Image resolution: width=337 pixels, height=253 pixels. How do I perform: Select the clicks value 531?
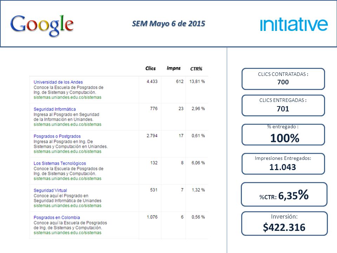click(x=154, y=190)
